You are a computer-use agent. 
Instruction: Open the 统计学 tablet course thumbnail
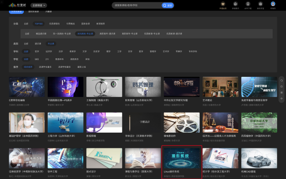pos(220,158)
